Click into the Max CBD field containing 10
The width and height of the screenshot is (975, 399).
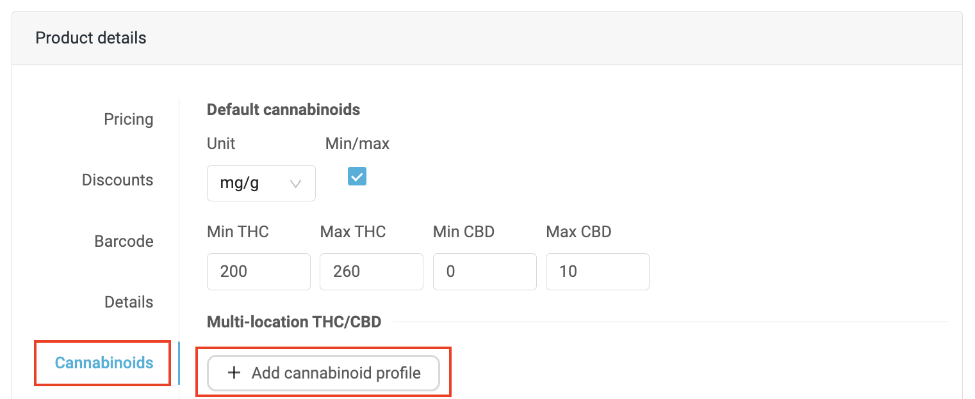click(x=597, y=272)
